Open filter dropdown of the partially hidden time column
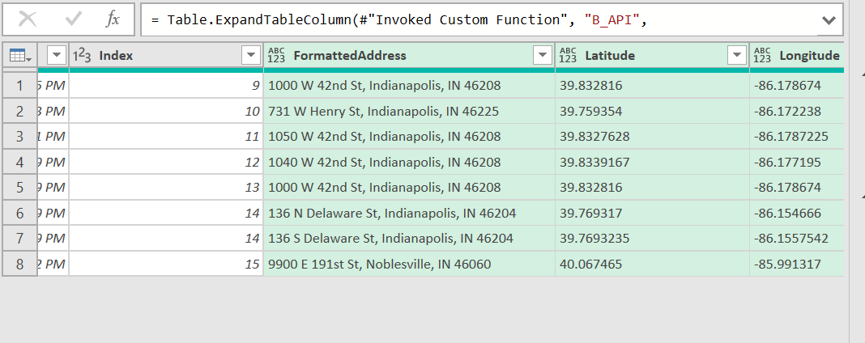865x343 pixels. [x=57, y=55]
